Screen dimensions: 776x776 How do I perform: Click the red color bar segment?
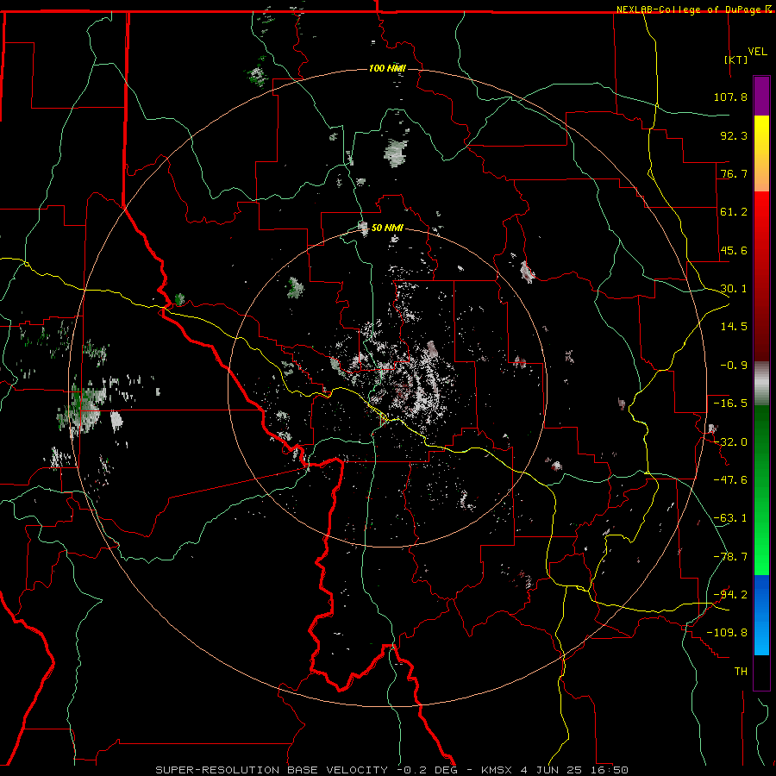761,276
